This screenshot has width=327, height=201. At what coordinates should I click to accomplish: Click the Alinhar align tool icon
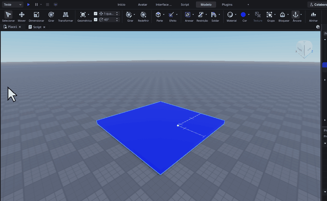pos(313,14)
